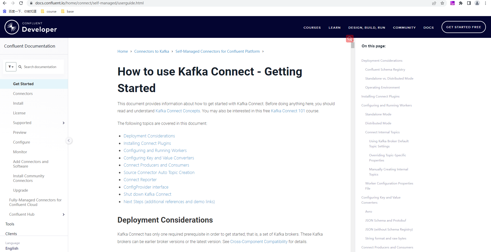This screenshot has width=491, height=252.
Task: Open the COMMUNITY menu
Action: tap(404, 27)
